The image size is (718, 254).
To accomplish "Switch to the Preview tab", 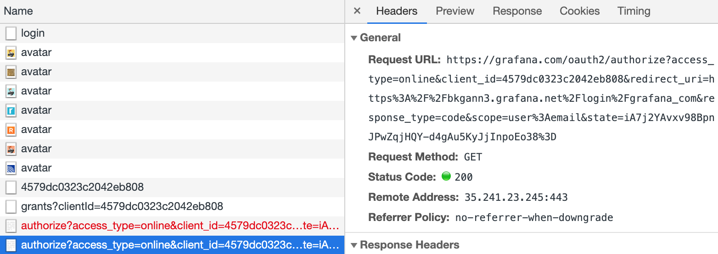I will pos(455,11).
